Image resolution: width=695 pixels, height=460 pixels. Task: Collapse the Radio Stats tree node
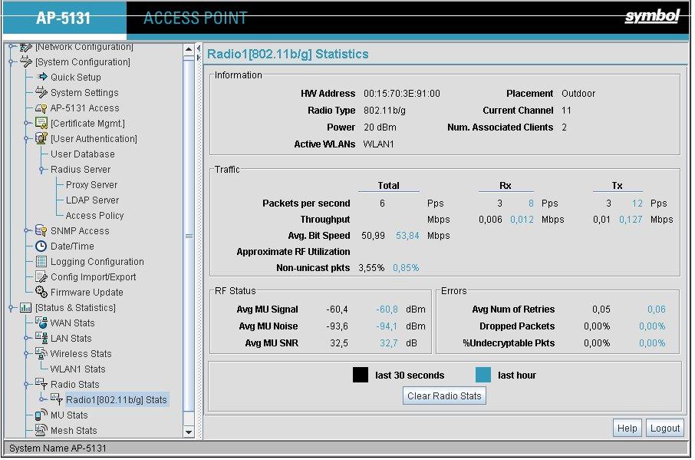[27, 384]
